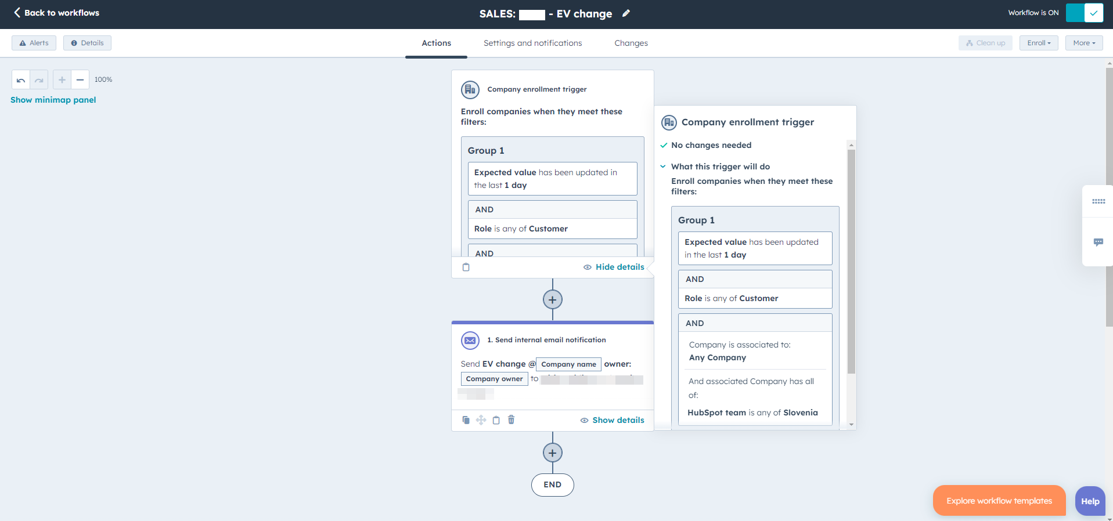This screenshot has height=521, width=1113.
Task: Show details of the email notification action
Action: click(612, 420)
